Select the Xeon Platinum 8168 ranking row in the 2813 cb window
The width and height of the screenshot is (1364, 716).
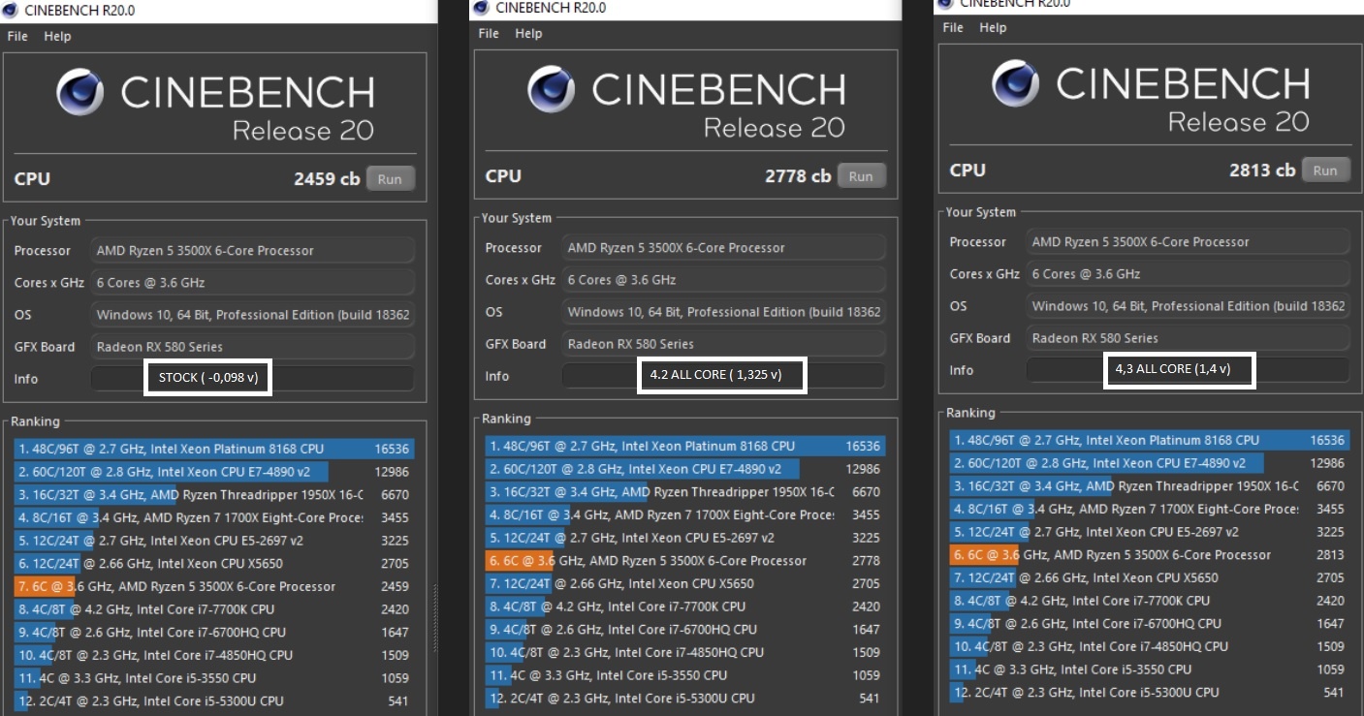[1149, 440]
